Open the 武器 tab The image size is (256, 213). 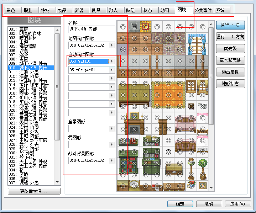[81, 10]
